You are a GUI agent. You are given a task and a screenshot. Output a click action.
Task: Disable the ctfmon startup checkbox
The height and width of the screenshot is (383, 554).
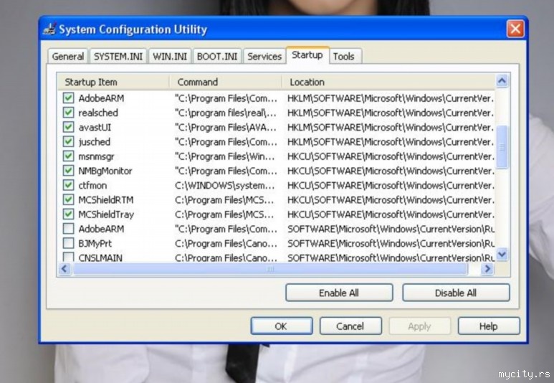68,185
